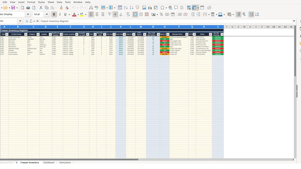Open the Supplier column filter dropdown

tap(50, 34)
